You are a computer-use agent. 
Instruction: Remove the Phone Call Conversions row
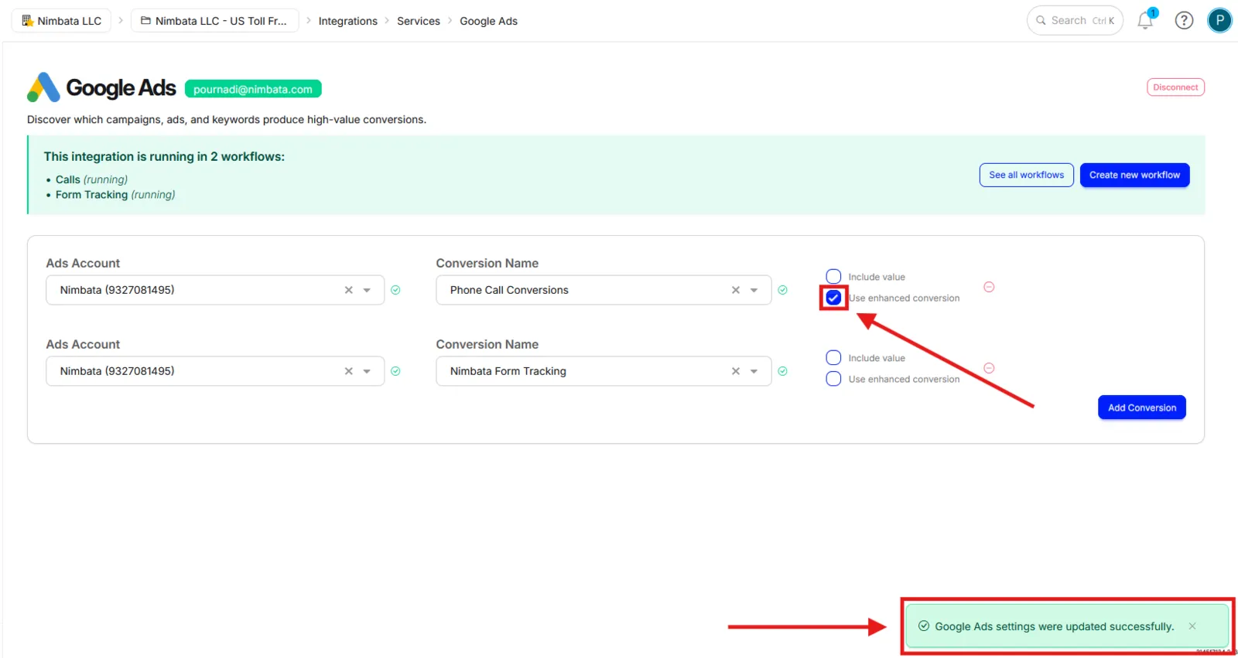coord(989,287)
